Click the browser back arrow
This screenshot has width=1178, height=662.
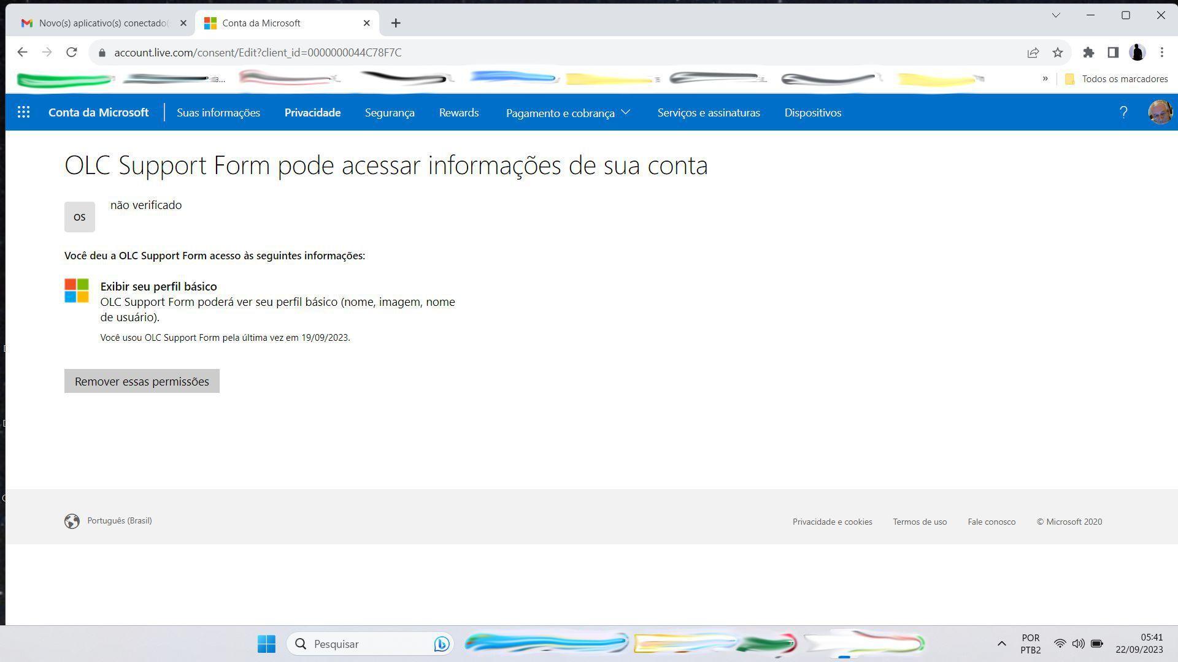(23, 52)
